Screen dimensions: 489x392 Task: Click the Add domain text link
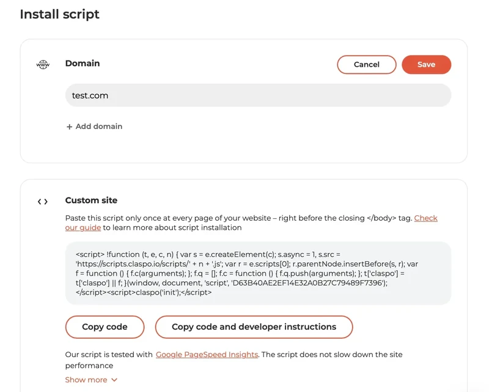98,127
